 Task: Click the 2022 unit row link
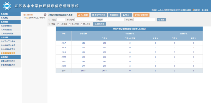click(64, 66)
